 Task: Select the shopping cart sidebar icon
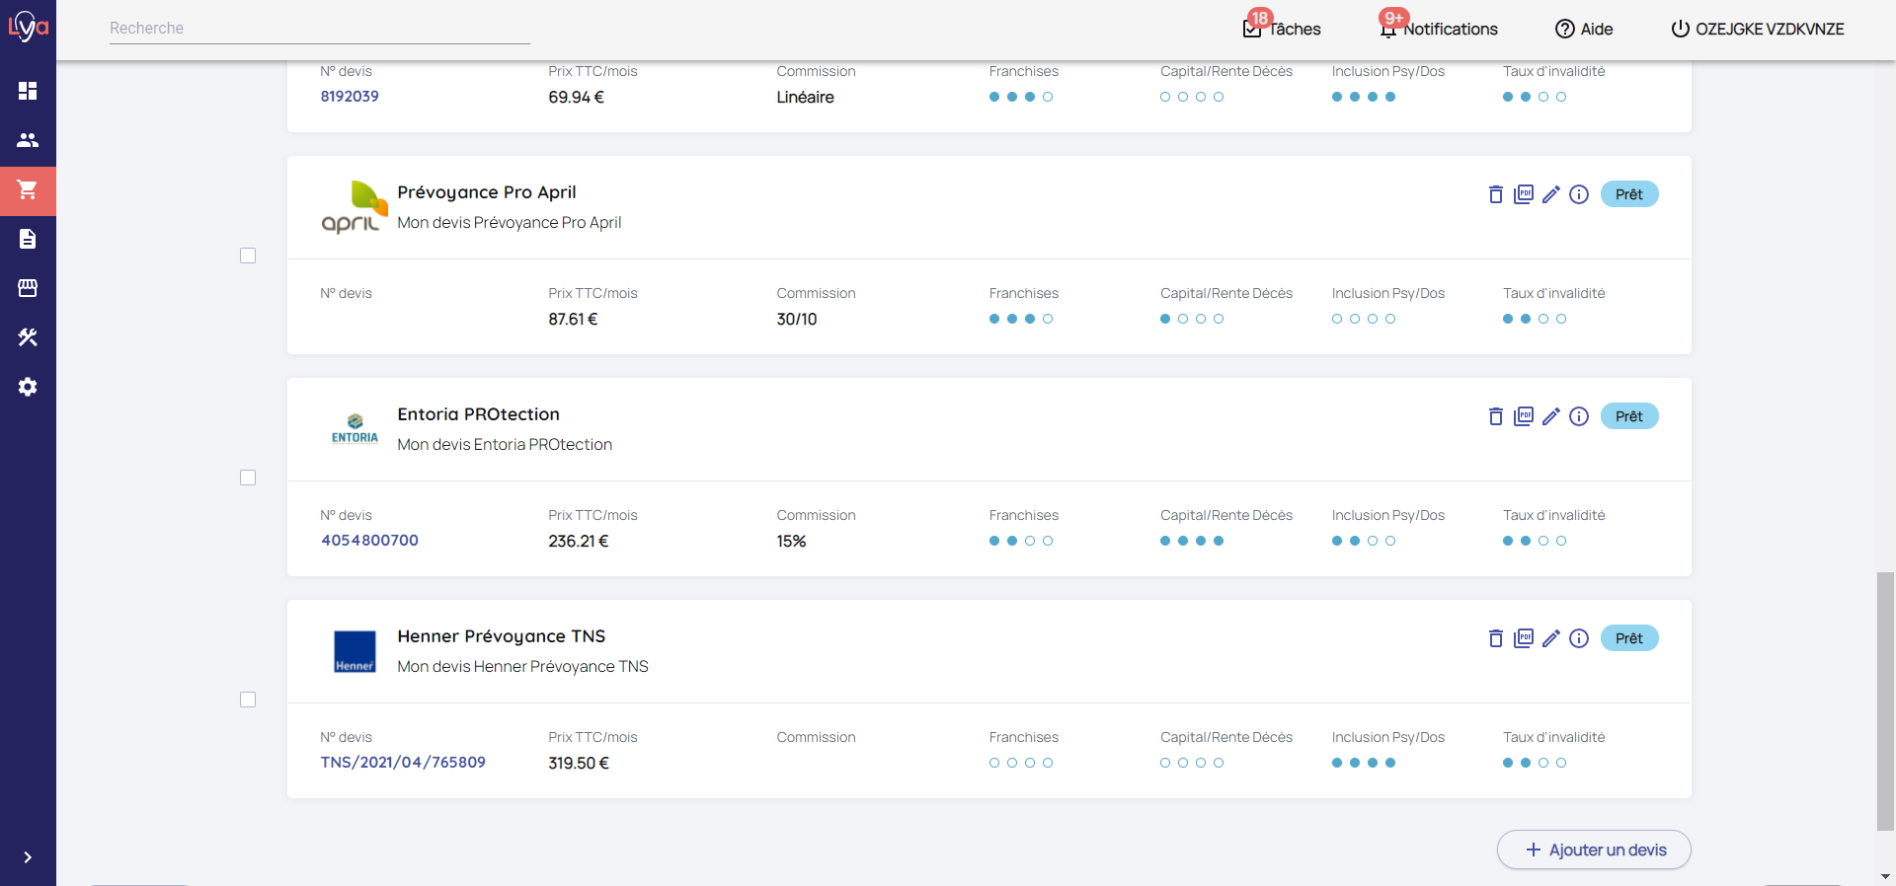(28, 189)
